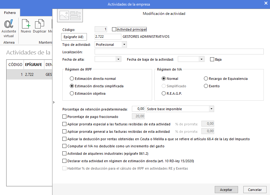The image size is (270, 195).
Task: Click the CÓDIGO column header
Action: 15,65
